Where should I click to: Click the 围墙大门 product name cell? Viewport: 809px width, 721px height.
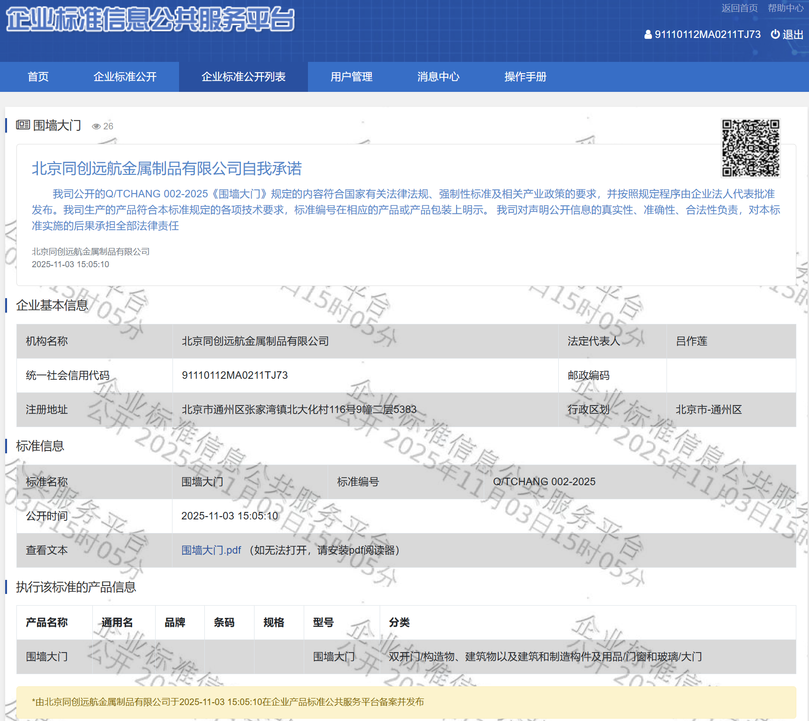(47, 656)
